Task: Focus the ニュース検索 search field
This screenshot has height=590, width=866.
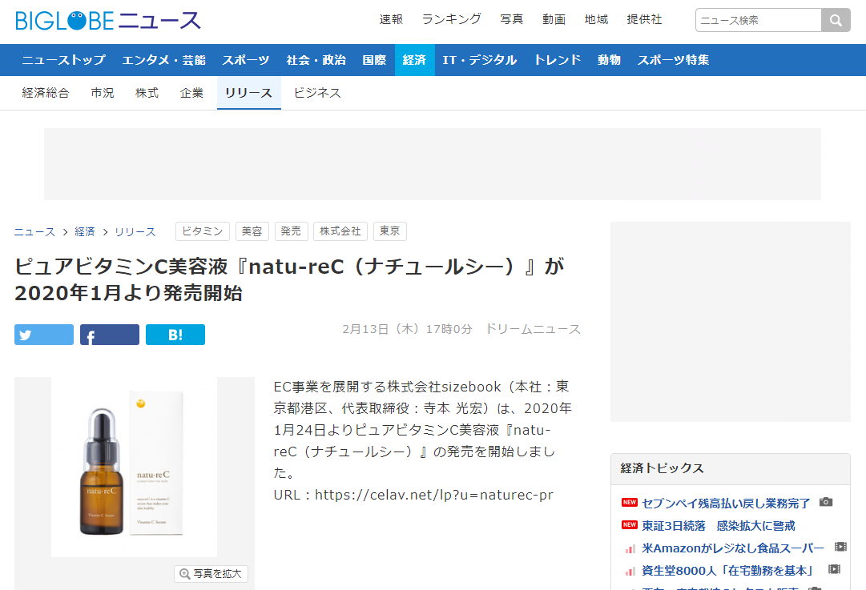Action: click(758, 20)
